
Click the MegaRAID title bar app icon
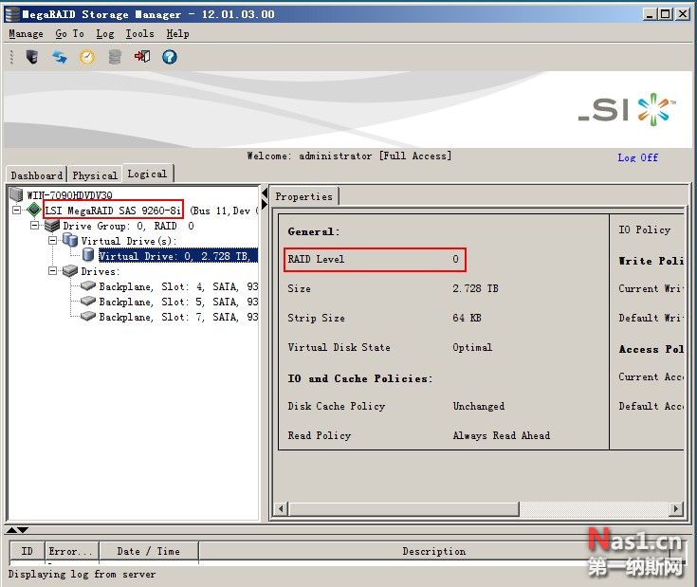pos(12,14)
